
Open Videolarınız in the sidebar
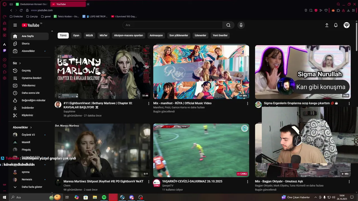[30, 85]
